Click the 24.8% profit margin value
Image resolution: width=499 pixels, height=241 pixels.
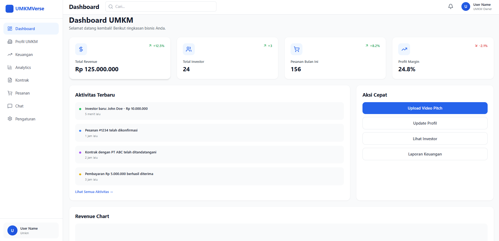tap(407, 69)
